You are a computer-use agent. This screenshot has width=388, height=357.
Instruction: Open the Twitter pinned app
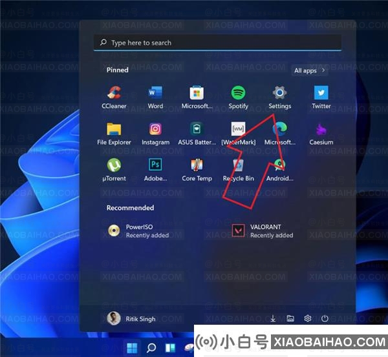point(321,97)
